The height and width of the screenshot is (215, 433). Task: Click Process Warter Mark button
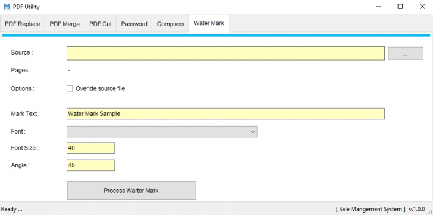[131, 191]
